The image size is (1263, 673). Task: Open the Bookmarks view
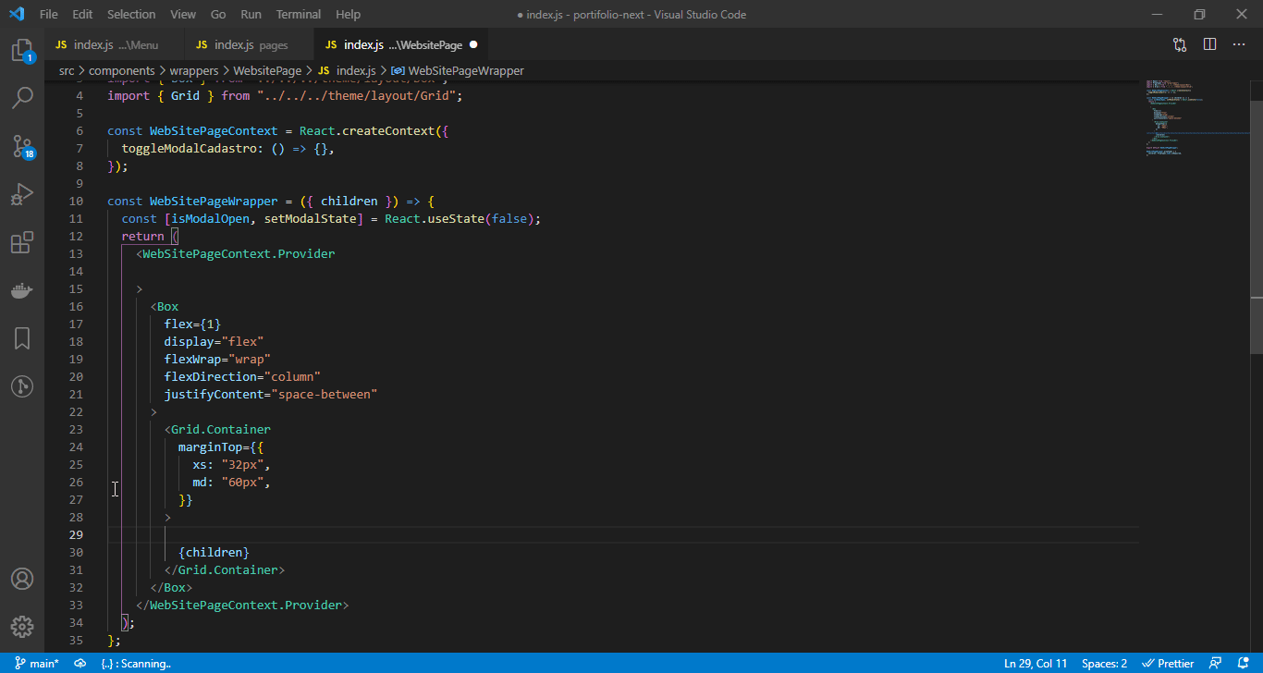tap(22, 338)
